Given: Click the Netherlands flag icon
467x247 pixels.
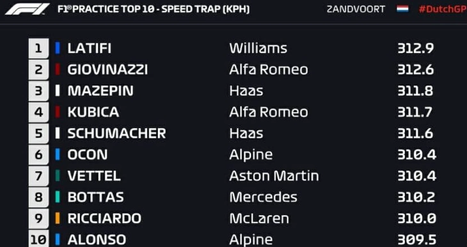Looking at the screenshot, I should 402,9.
